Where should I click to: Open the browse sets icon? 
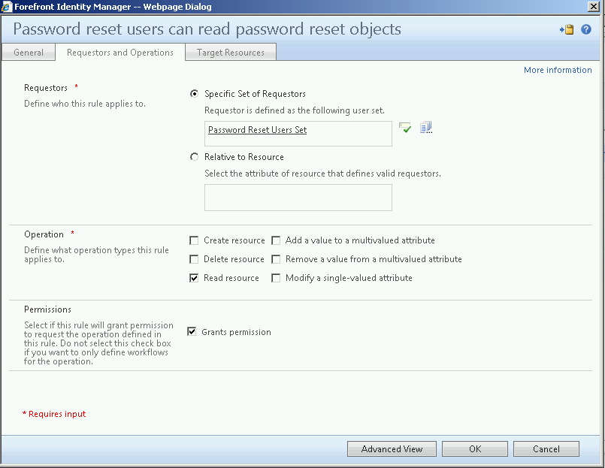click(x=426, y=127)
